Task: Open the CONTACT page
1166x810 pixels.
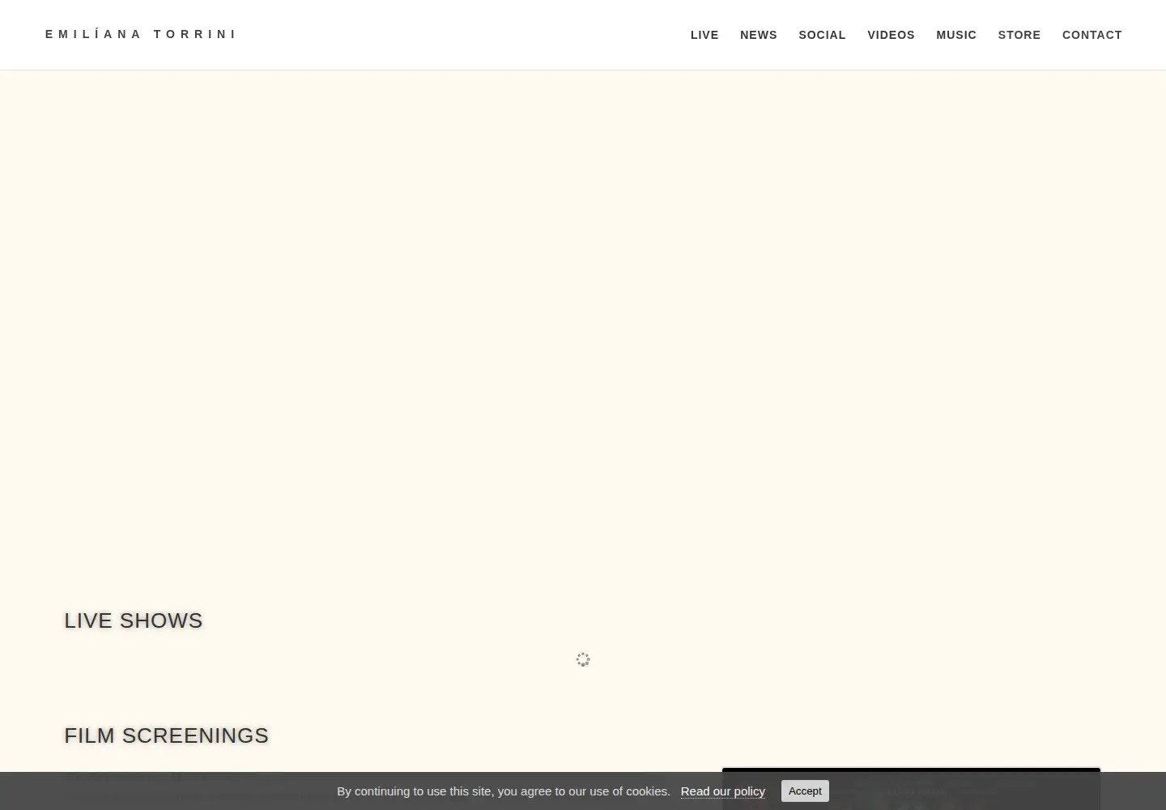Action: [1092, 35]
